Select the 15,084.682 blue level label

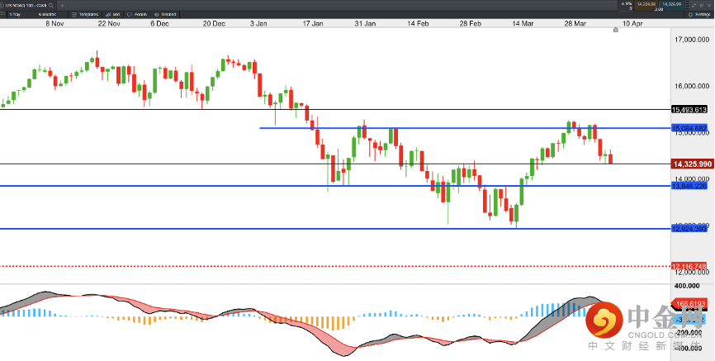pyautogui.click(x=689, y=128)
